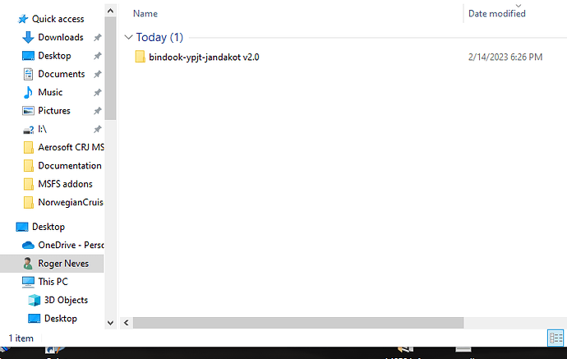The height and width of the screenshot is (359, 567).
Task: Click the Documents page icon
Action: coord(28,74)
